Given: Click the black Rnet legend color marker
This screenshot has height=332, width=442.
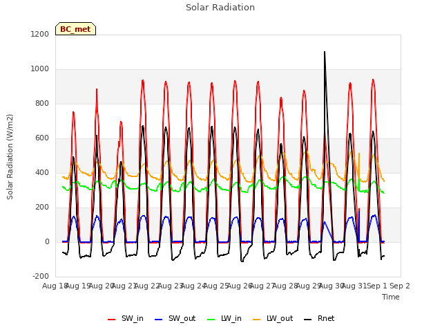Looking at the screenshot, I should (x=308, y=320).
